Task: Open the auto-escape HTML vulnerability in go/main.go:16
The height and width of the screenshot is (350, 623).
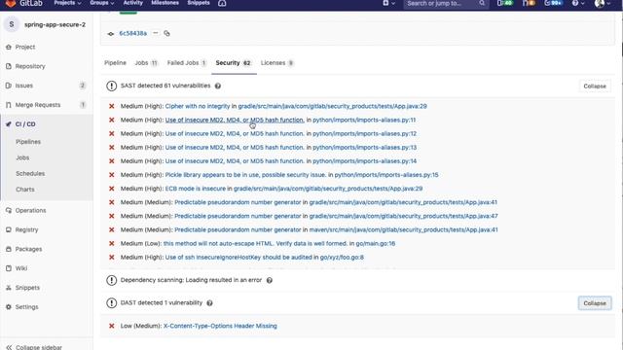Action: 255,243
